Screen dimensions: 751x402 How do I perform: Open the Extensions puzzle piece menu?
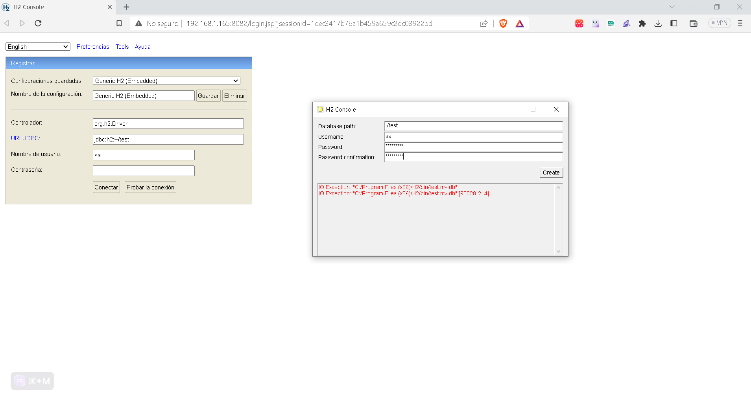[642, 24]
